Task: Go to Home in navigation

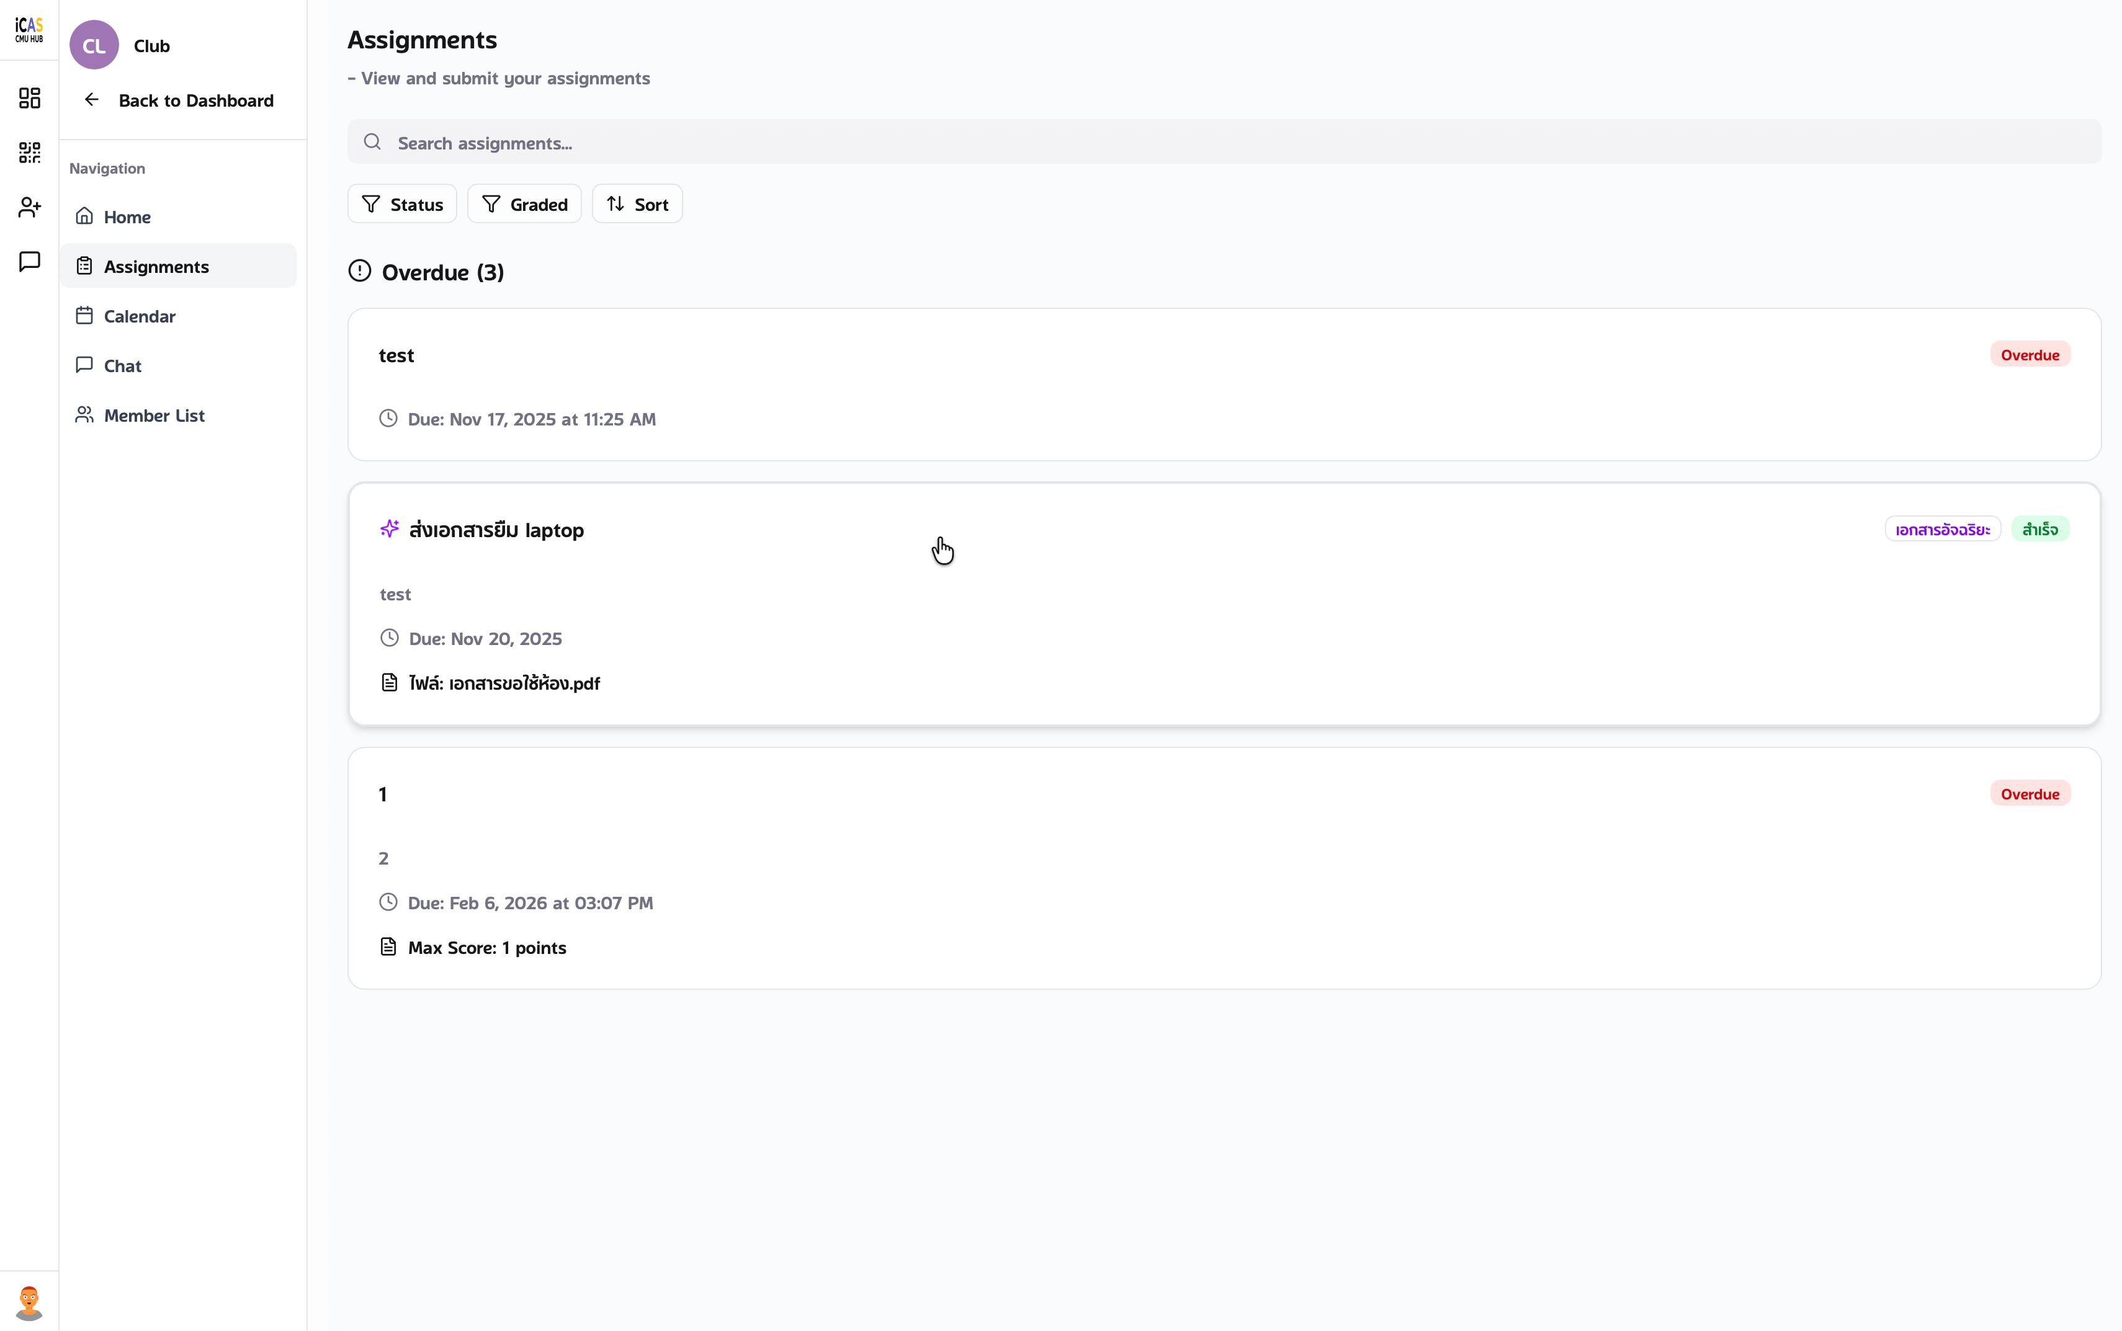Action: 179,216
